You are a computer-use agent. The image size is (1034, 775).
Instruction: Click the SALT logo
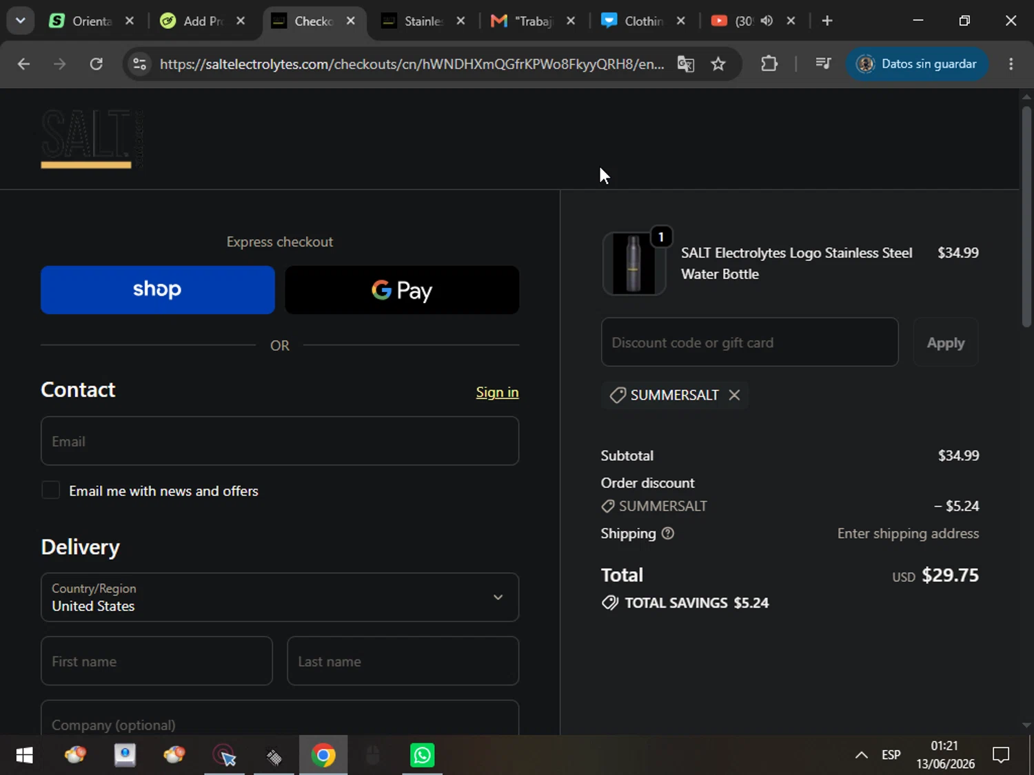pyautogui.click(x=92, y=138)
